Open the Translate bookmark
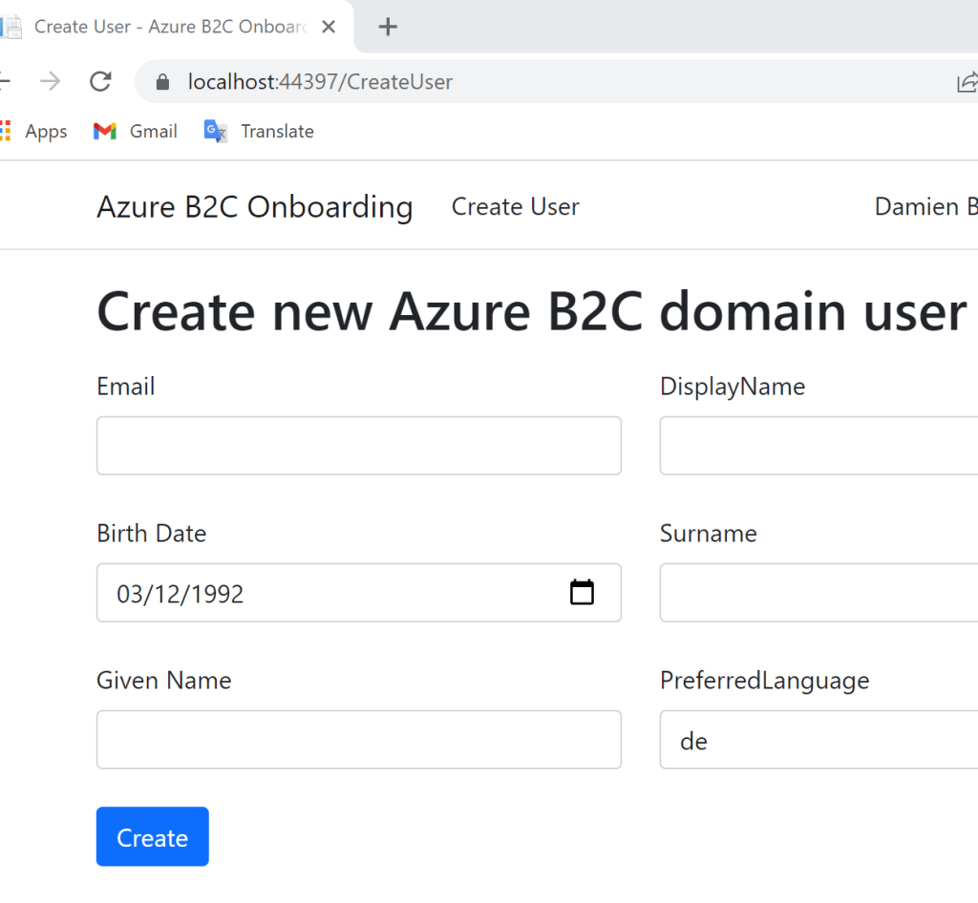 click(259, 132)
